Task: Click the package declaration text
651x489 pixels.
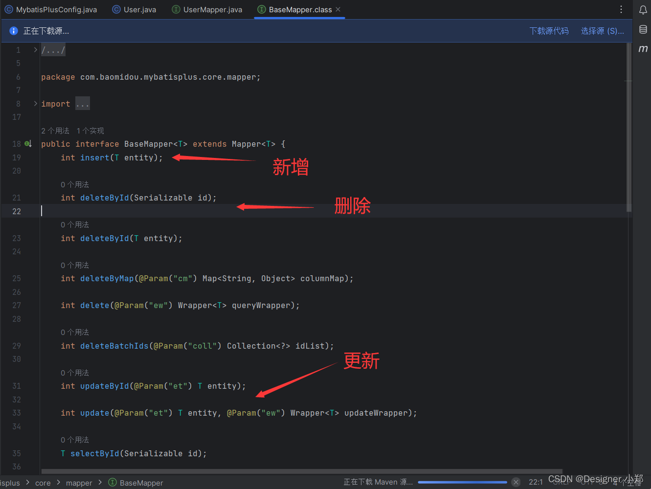Action: click(x=151, y=77)
